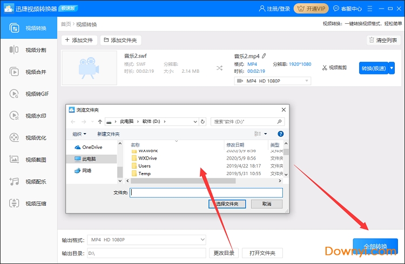Open 客服中心 support chat
The width and height of the screenshot is (405, 264).
(x=347, y=9)
